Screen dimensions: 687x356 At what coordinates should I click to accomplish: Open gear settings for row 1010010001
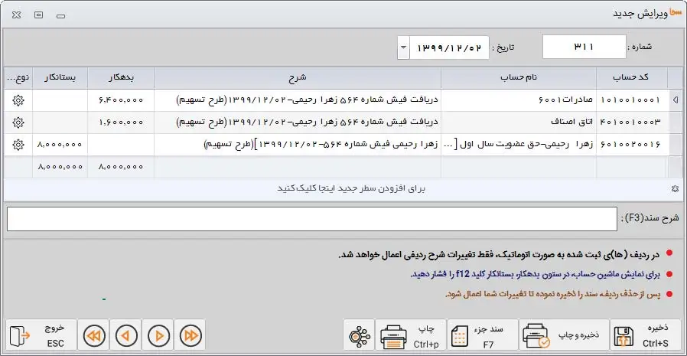[x=18, y=100]
